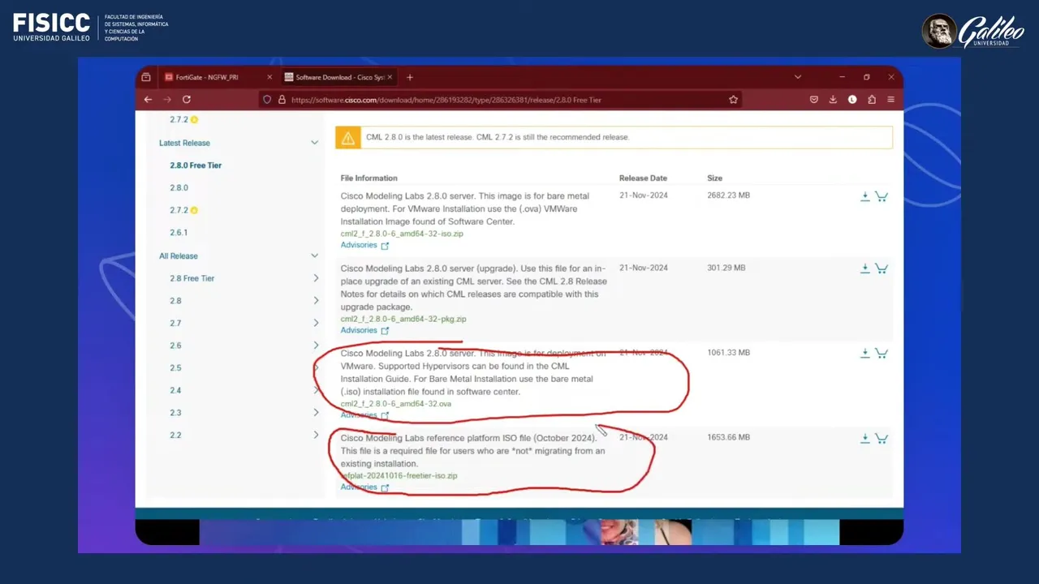The height and width of the screenshot is (584, 1039).
Task: Expand the 2.4 release group
Action: (316, 390)
